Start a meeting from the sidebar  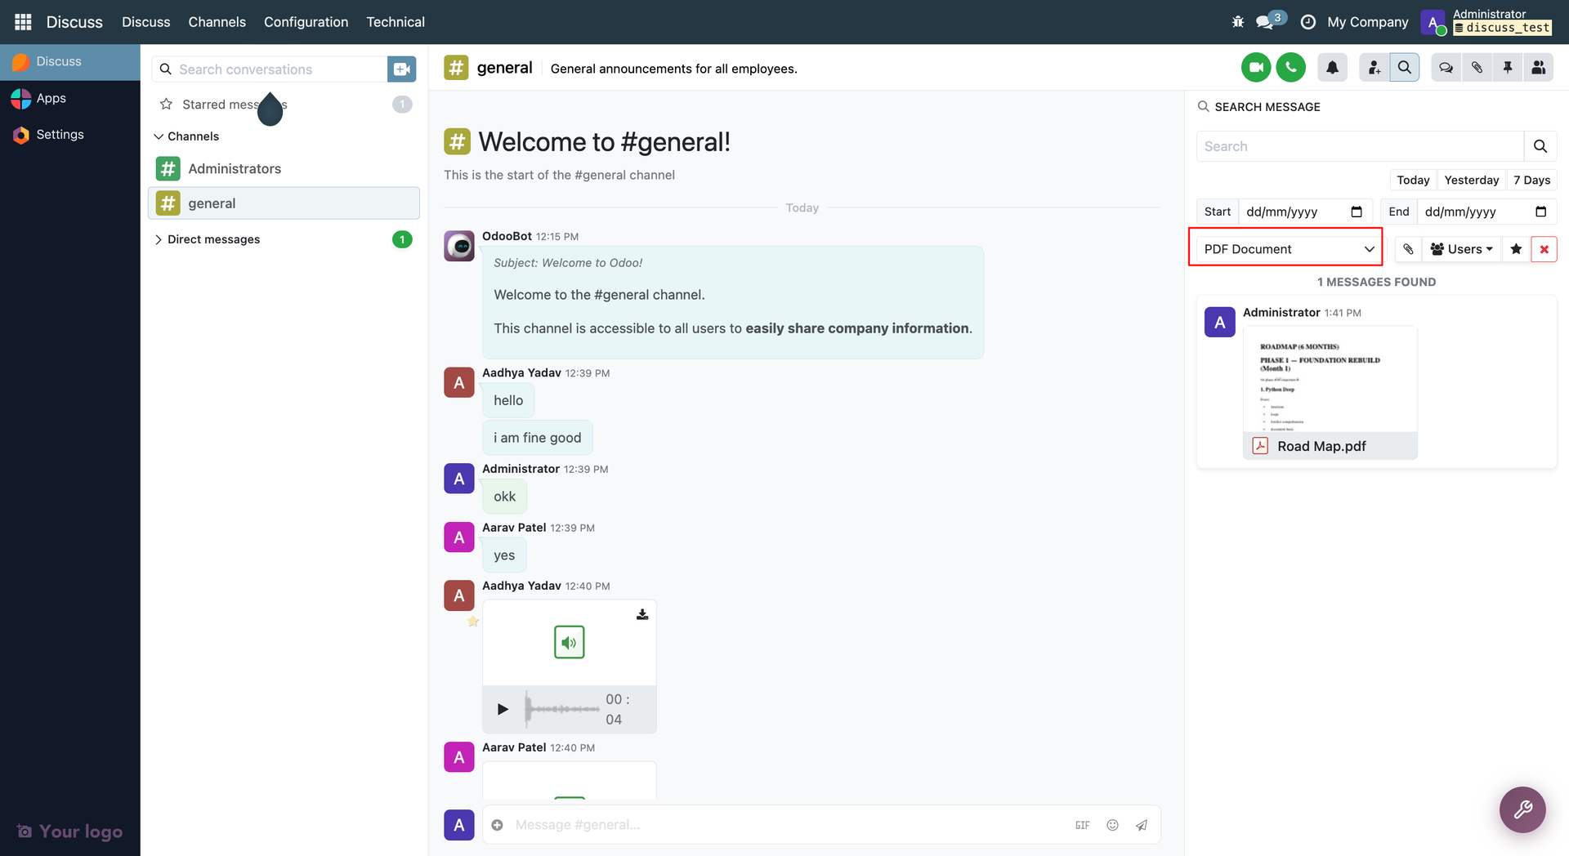click(x=401, y=69)
